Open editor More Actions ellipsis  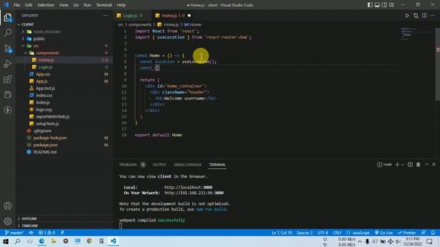[432, 16]
